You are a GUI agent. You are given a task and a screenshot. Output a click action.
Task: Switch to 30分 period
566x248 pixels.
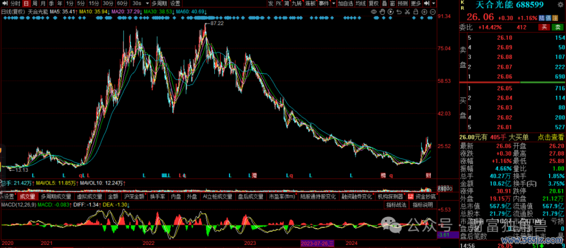[x=108, y=4]
